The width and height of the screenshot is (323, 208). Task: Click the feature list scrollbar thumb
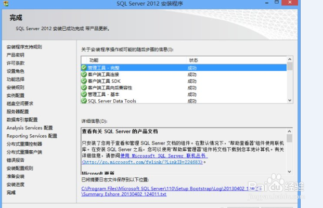(x=290, y=67)
